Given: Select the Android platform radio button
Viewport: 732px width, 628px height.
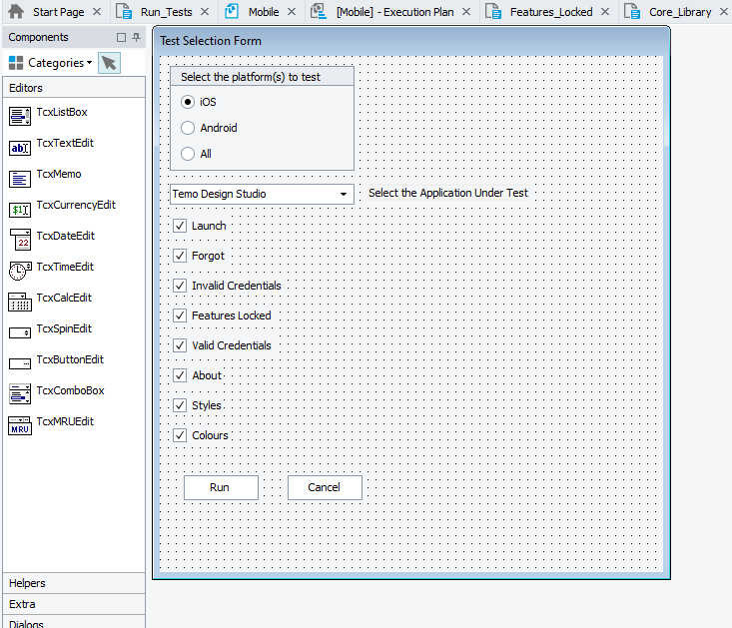Looking at the screenshot, I should click(188, 128).
